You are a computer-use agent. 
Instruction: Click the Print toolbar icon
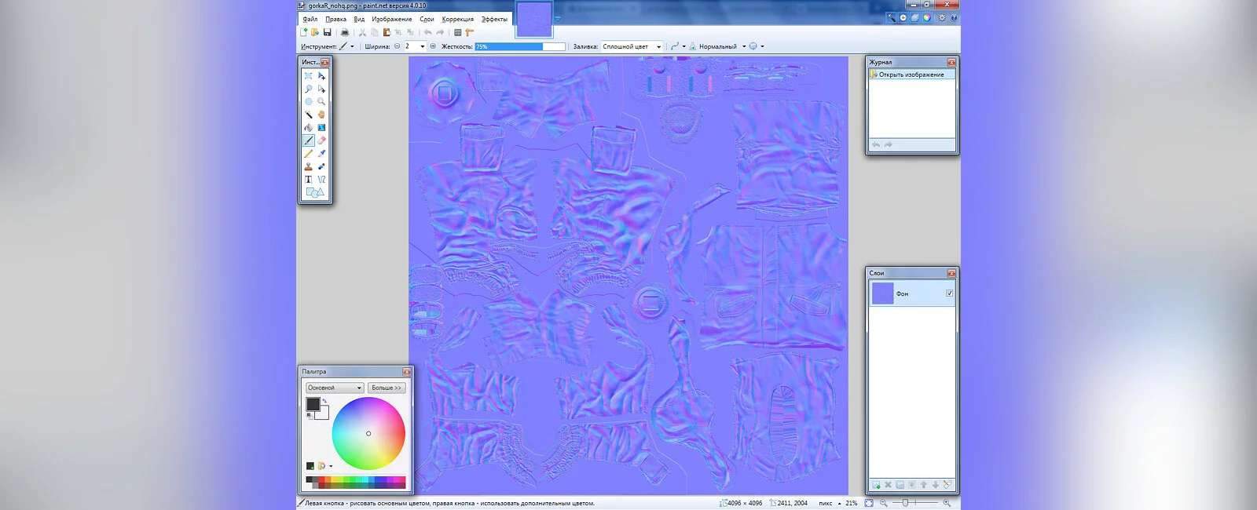(344, 32)
